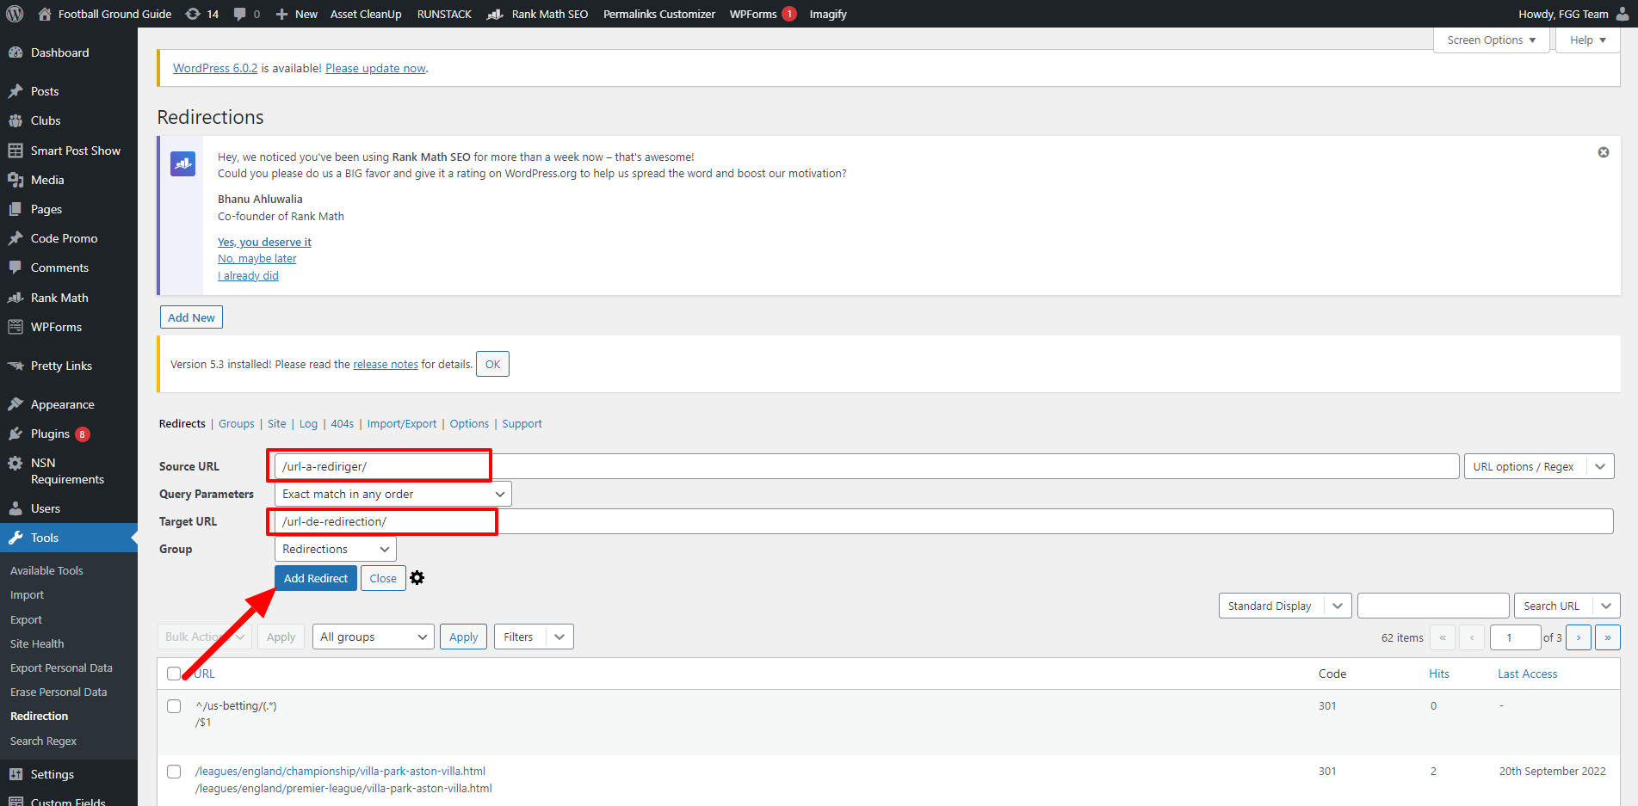The width and height of the screenshot is (1638, 806).
Task: Click the Rank Math logo in notice
Action: pyautogui.click(x=182, y=163)
